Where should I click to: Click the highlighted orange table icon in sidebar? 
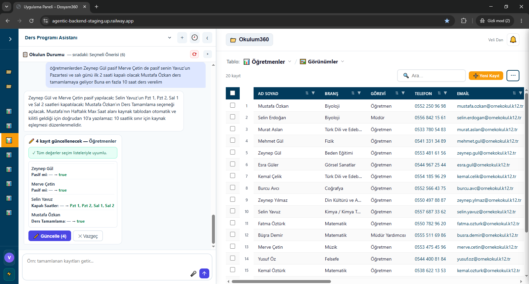tap(9, 140)
